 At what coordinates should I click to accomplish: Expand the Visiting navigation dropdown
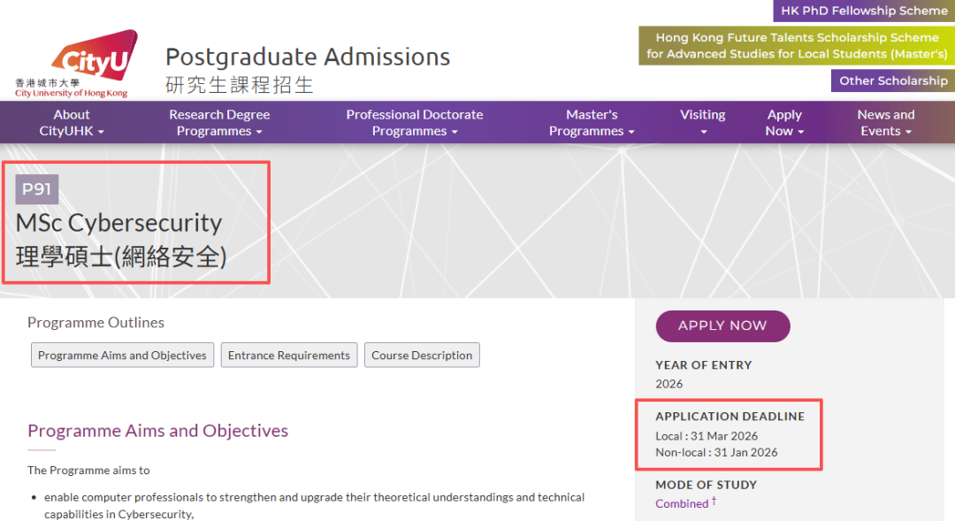[x=702, y=121]
